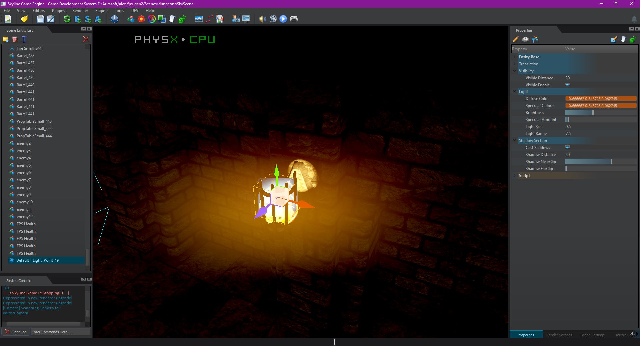Open the color wheel triangle tool

point(152,19)
